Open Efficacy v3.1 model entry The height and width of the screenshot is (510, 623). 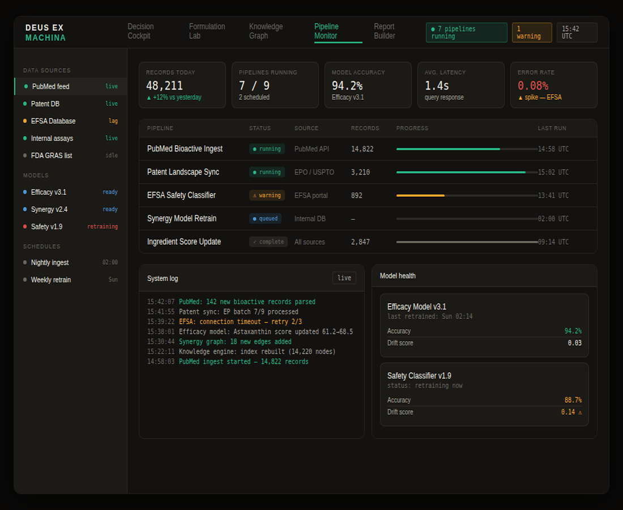[x=71, y=192]
